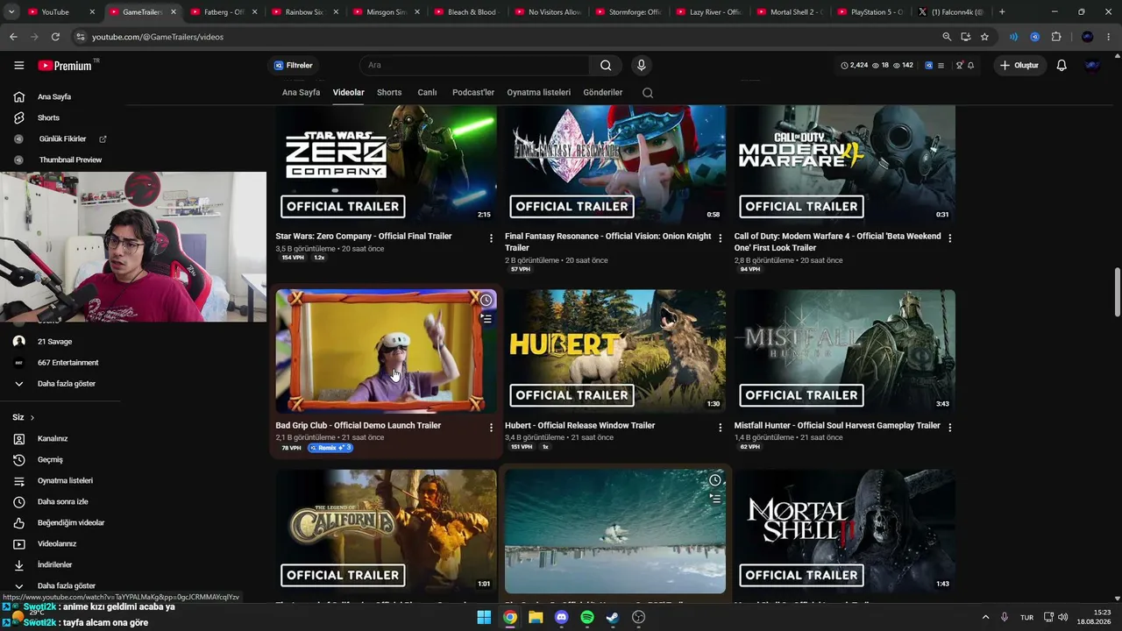Add Bad Grip Club video to queue

486,319
